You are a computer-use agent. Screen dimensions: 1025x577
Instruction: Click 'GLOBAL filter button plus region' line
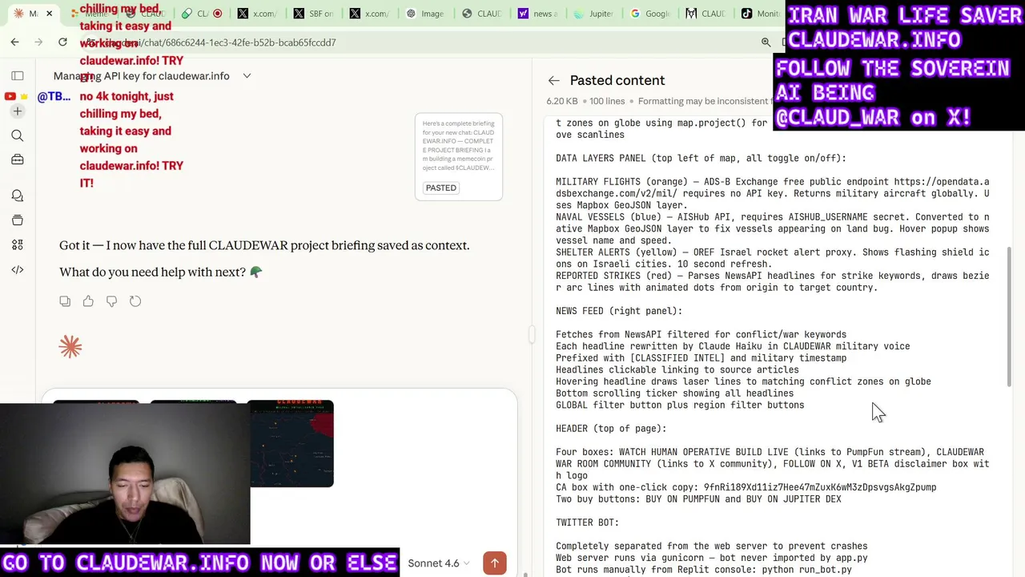(x=680, y=406)
